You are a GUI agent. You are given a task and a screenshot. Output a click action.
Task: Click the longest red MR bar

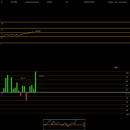coord(26,96)
